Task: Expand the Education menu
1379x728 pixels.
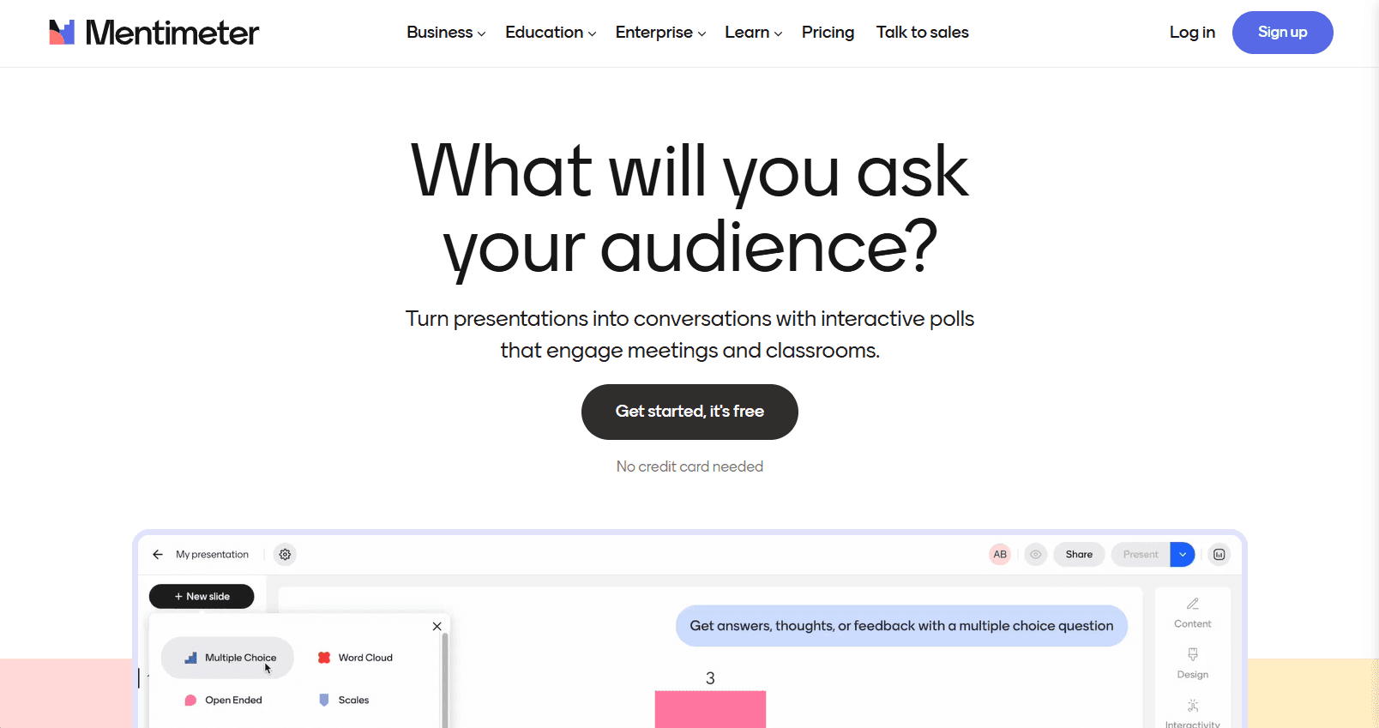Action: pos(551,33)
